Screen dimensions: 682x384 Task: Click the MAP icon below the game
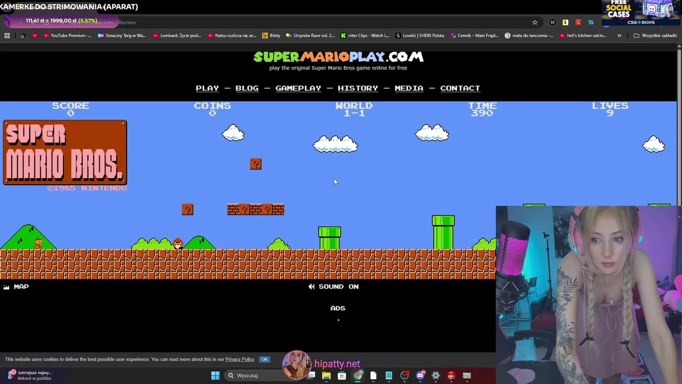6,287
